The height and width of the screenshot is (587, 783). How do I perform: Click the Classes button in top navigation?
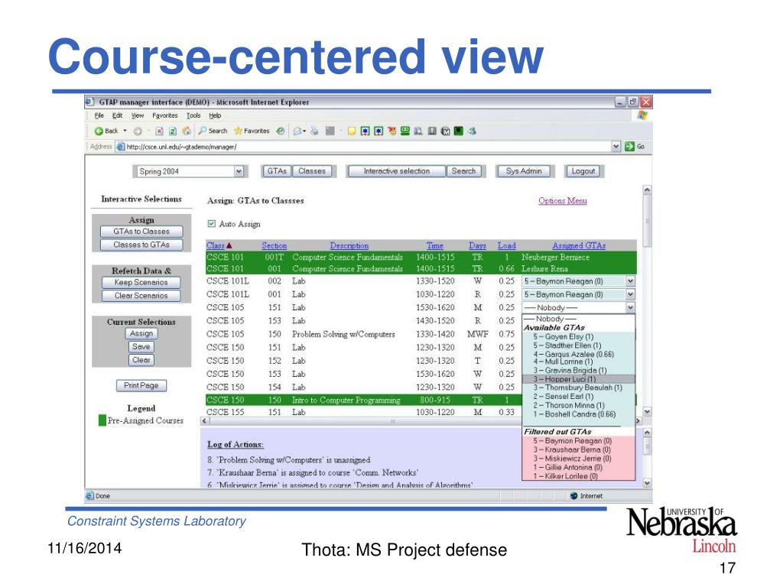(x=312, y=171)
